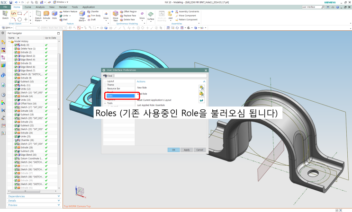Click the Draft command
Image resolution: width=352 pixels, height=212 pixels.
[91, 20]
